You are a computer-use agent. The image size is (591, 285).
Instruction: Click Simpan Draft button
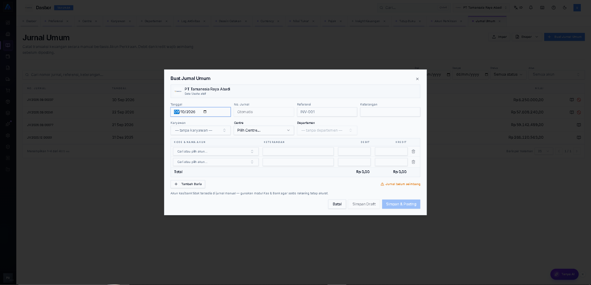pos(364,204)
